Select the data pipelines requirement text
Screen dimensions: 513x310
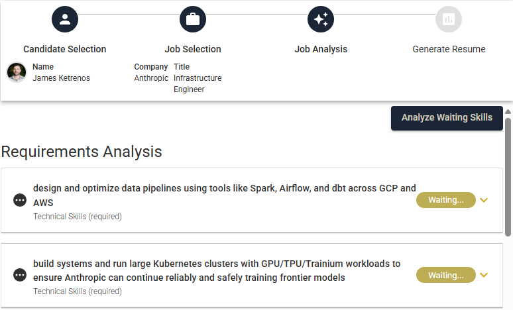pyautogui.click(x=225, y=195)
